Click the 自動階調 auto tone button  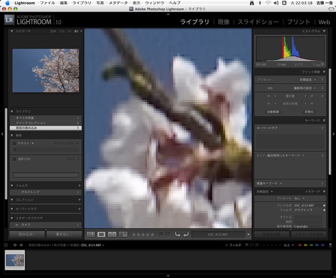click(273, 111)
